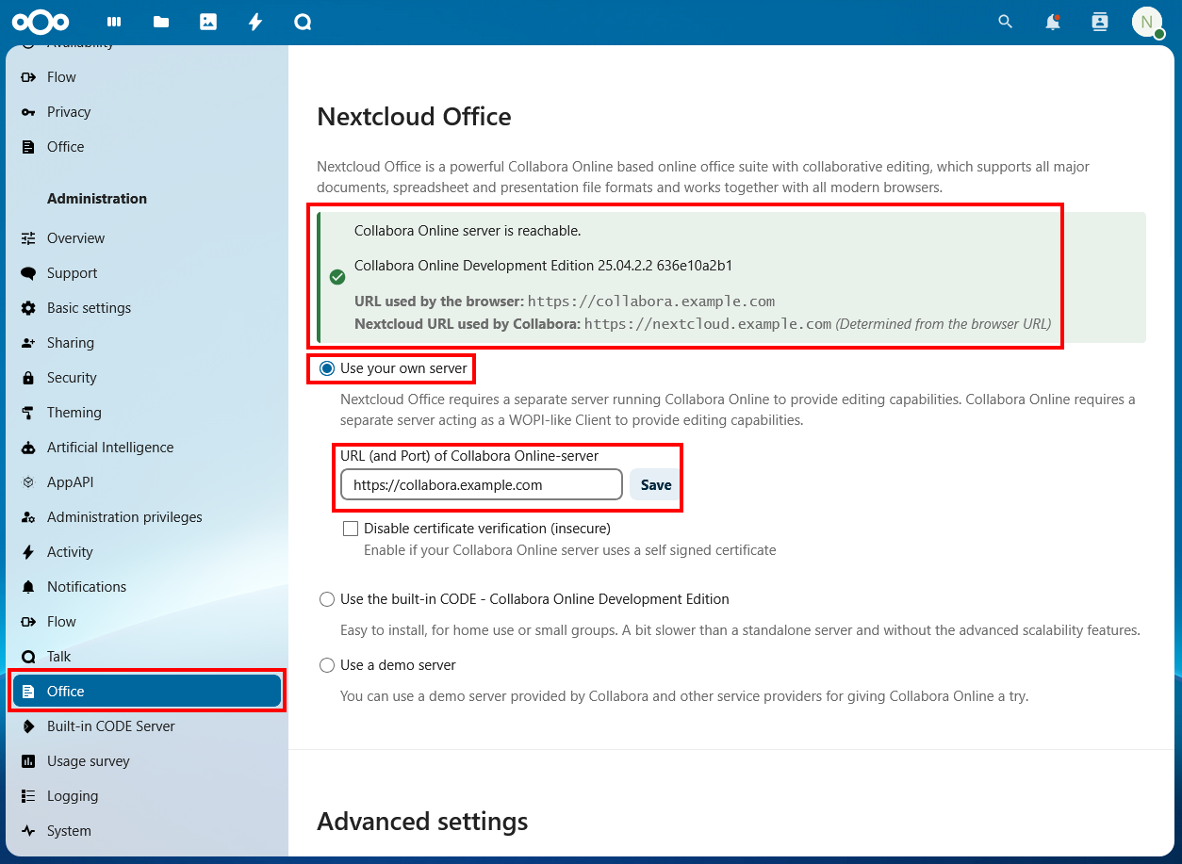This screenshot has height=864, width=1182.
Task: Open the user avatar menu
Action: (1147, 22)
